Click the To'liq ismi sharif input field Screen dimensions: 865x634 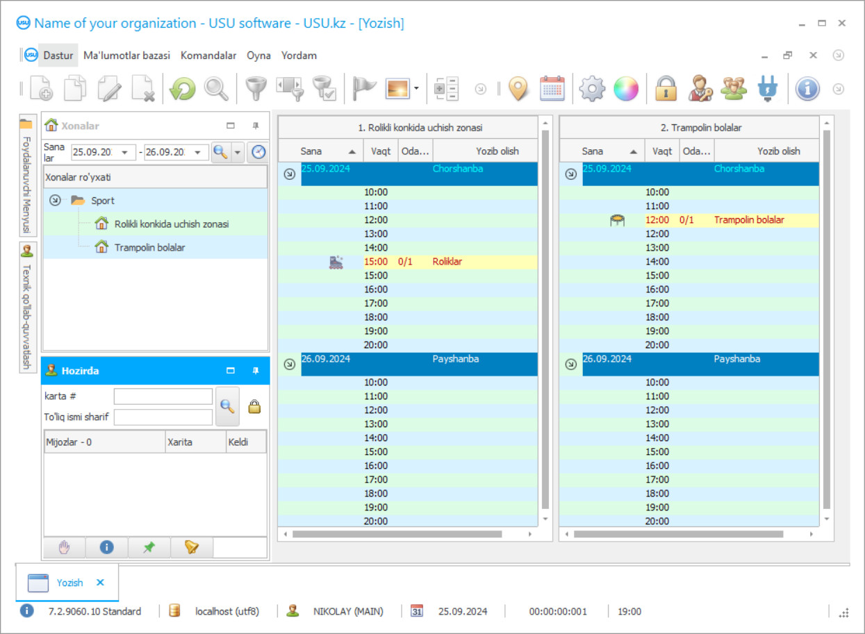[x=163, y=417]
